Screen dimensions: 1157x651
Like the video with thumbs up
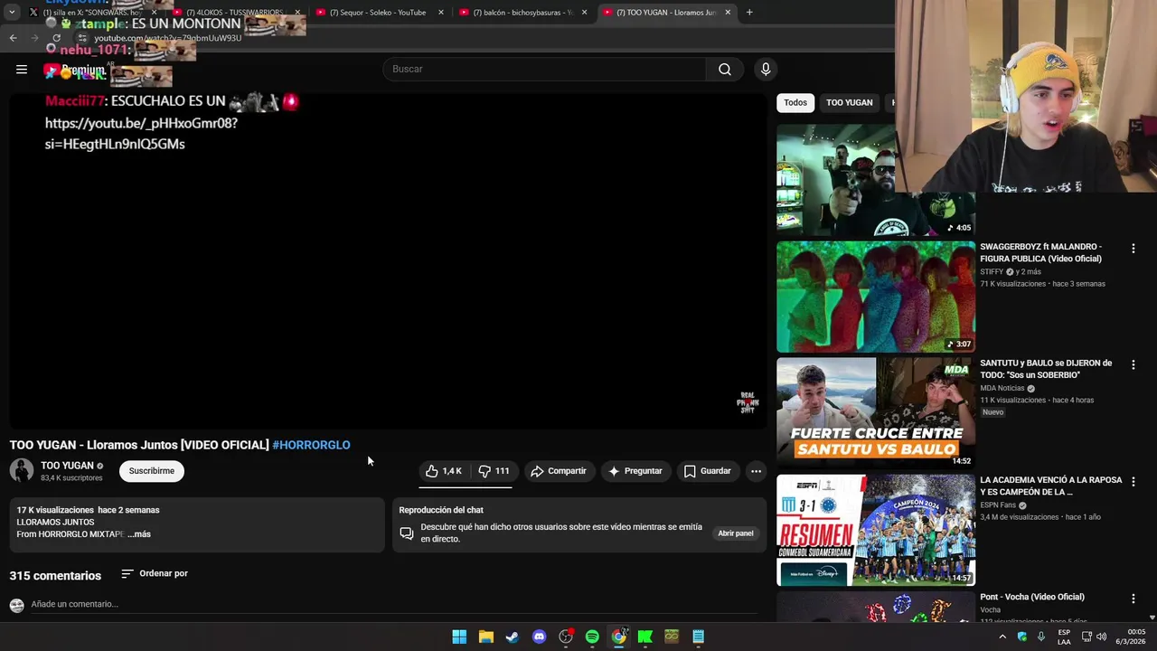pos(444,471)
